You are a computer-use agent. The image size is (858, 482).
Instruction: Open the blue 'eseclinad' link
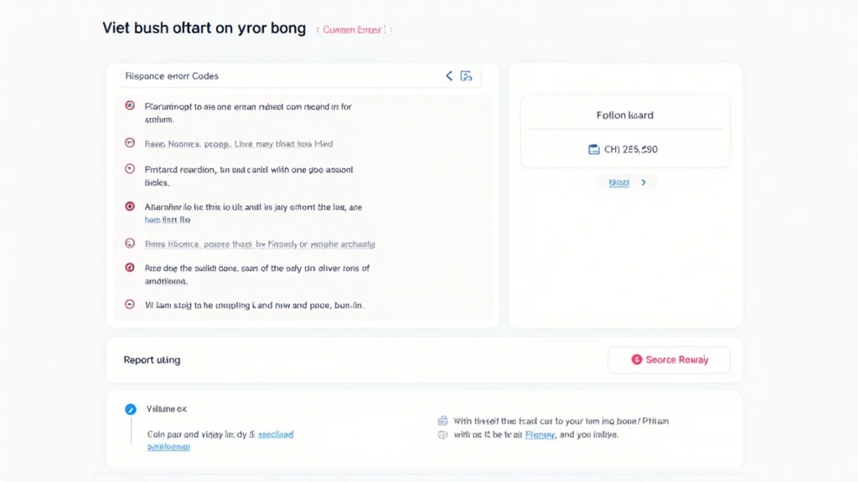(x=275, y=434)
